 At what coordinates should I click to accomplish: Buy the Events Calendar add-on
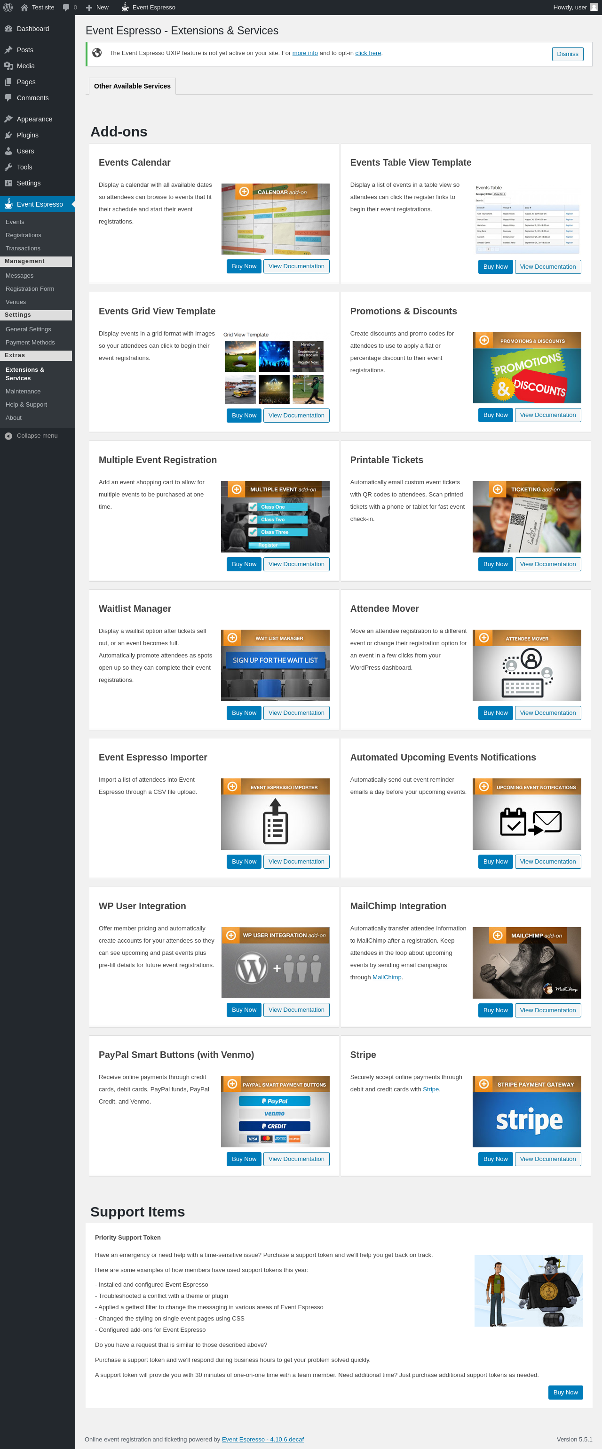[x=244, y=267]
